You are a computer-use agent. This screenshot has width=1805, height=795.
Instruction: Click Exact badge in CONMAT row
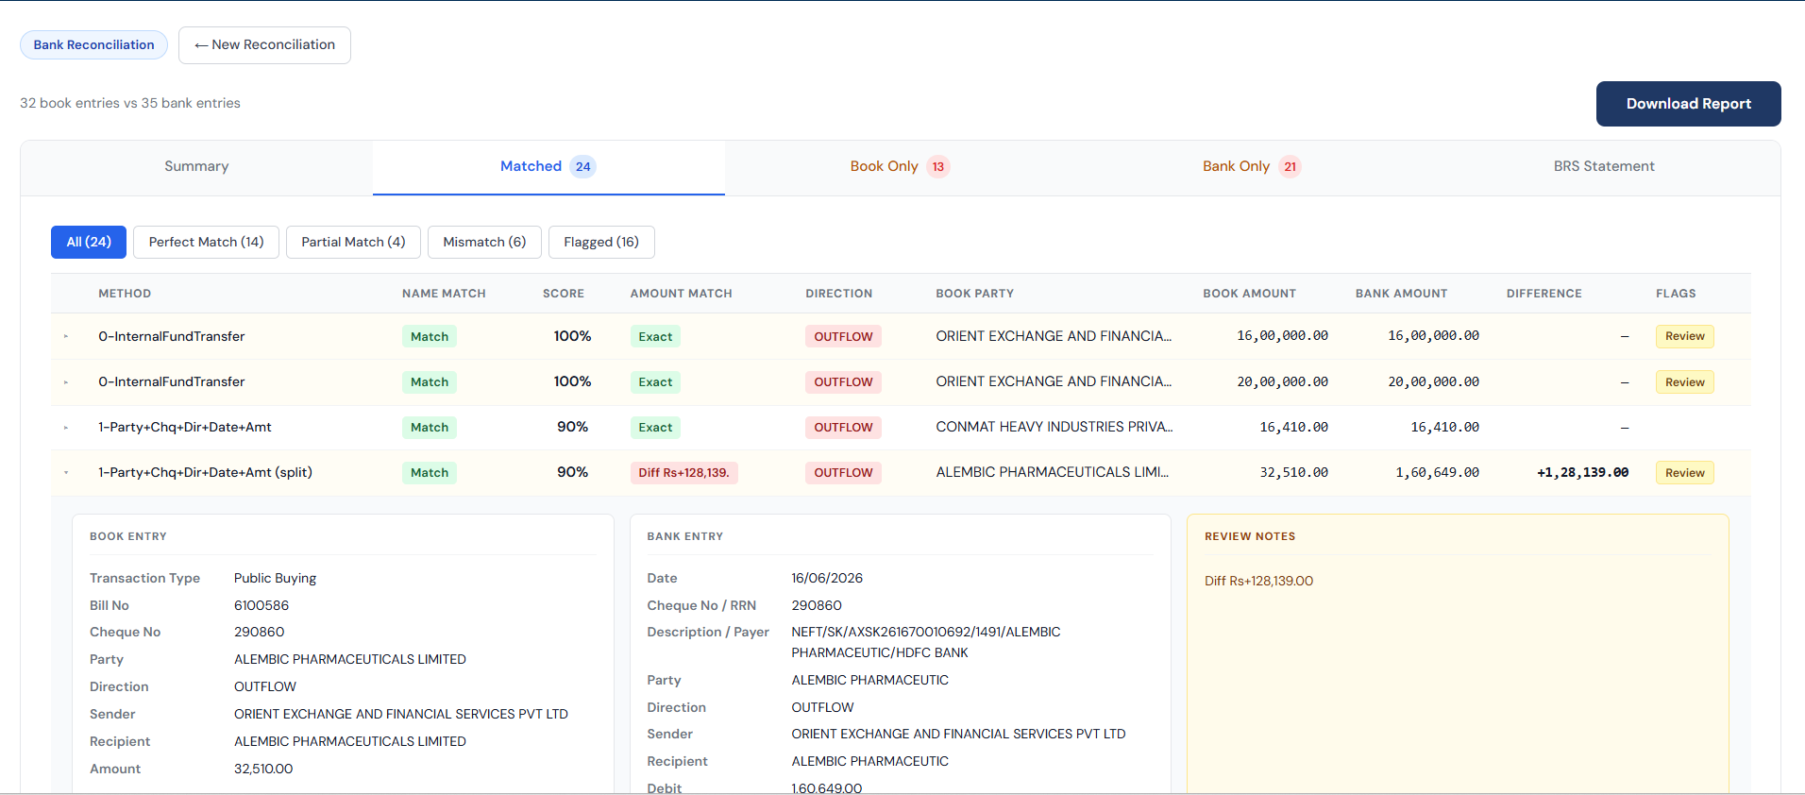655,428
